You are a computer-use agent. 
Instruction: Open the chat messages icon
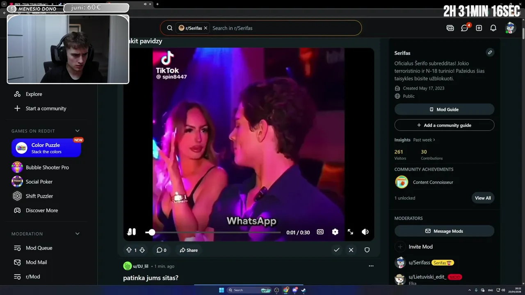click(x=464, y=28)
